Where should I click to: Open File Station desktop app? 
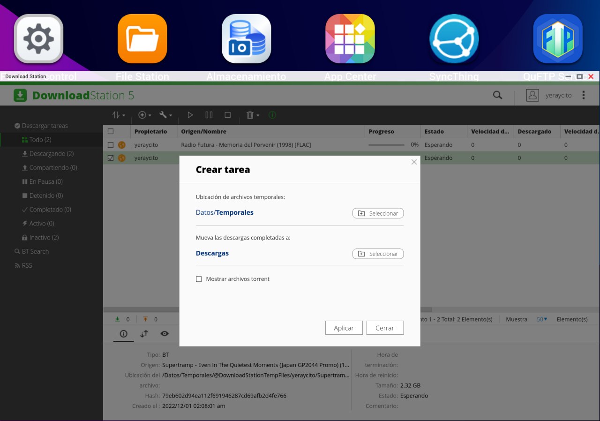142,39
